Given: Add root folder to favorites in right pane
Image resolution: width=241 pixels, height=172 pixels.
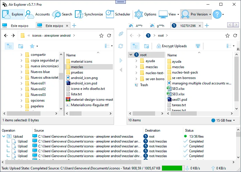Looking at the screenshot, I should (227, 36).
